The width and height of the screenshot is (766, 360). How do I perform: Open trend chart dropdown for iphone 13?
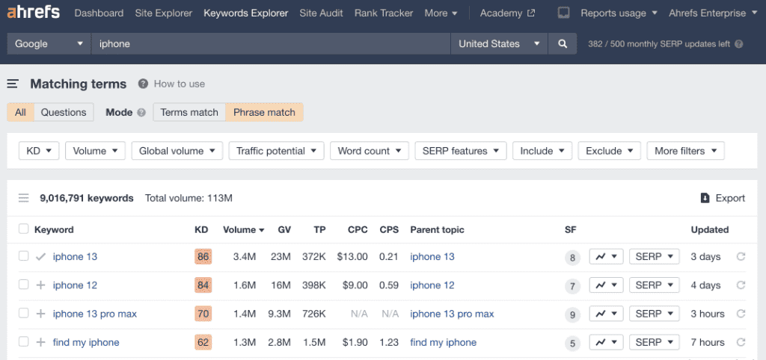tap(606, 257)
